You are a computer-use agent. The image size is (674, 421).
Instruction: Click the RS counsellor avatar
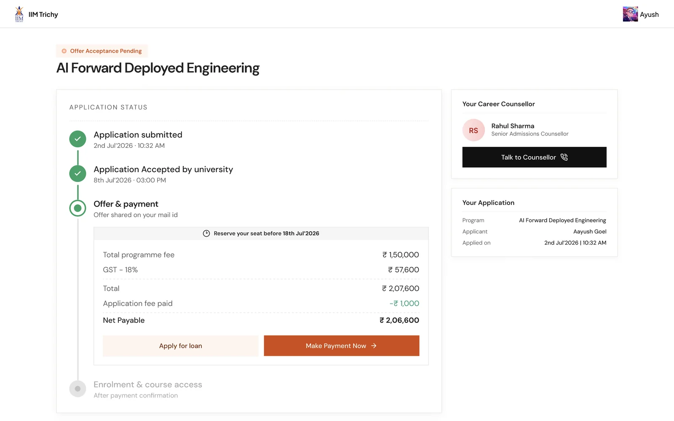[473, 130]
